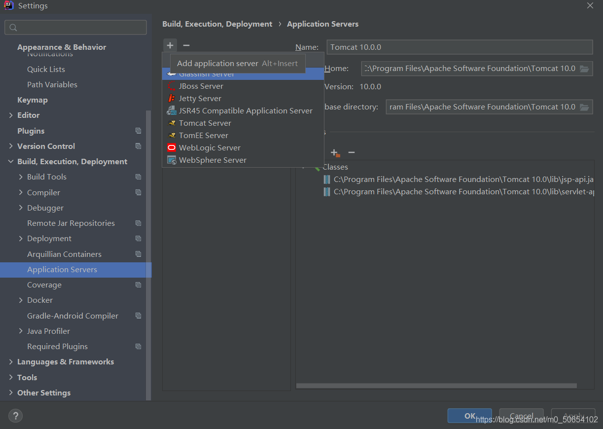Expand Languages & Frameworks section
Viewport: 603px width, 429px height.
coord(11,362)
